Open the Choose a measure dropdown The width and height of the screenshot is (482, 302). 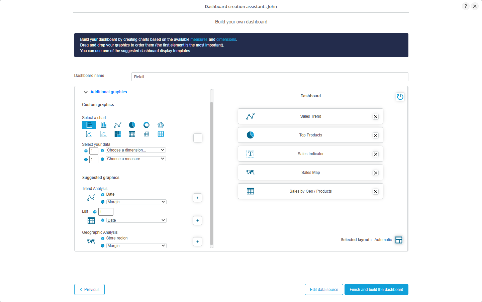click(136, 159)
